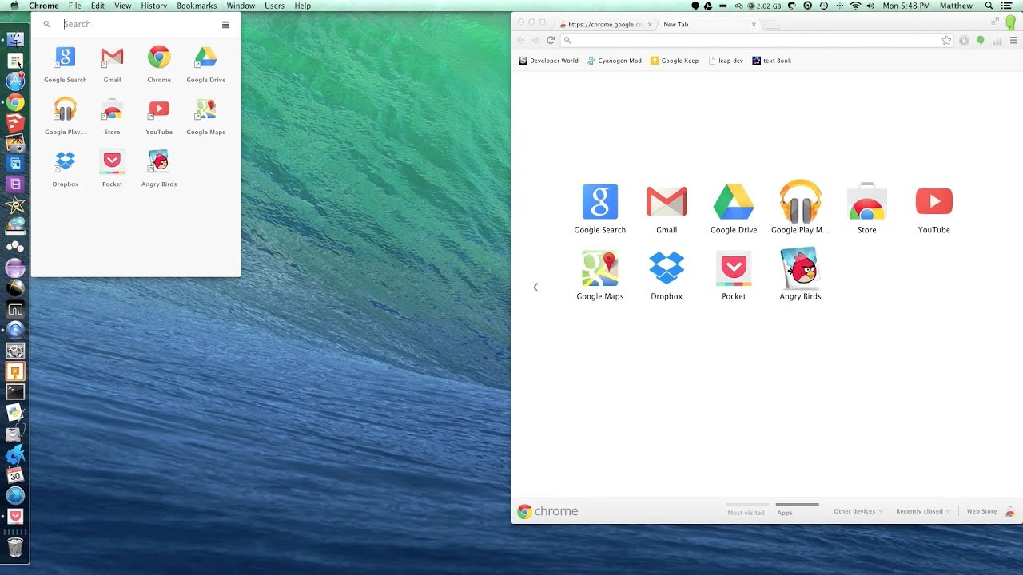The height and width of the screenshot is (575, 1023).
Task: Open Google Maps in the app launcher
Action: point(206,116)
